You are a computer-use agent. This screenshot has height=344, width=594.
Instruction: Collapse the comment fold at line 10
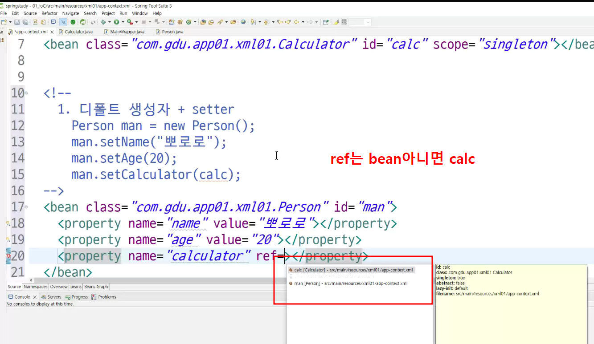26,93
